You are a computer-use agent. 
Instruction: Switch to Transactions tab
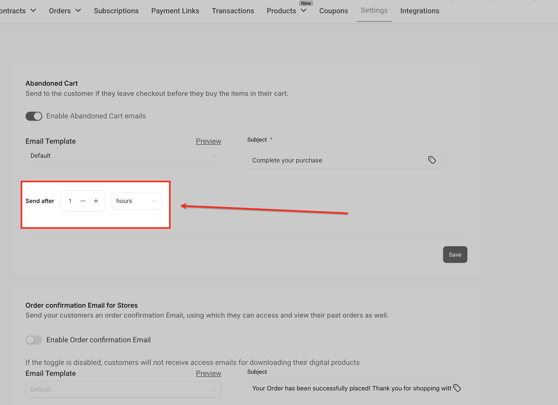click(233, 11)
